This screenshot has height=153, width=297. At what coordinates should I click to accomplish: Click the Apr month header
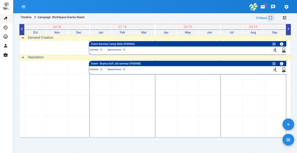tap(166, 33)
